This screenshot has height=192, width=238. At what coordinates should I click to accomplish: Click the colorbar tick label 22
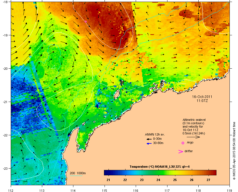click(x=125, y=180)
